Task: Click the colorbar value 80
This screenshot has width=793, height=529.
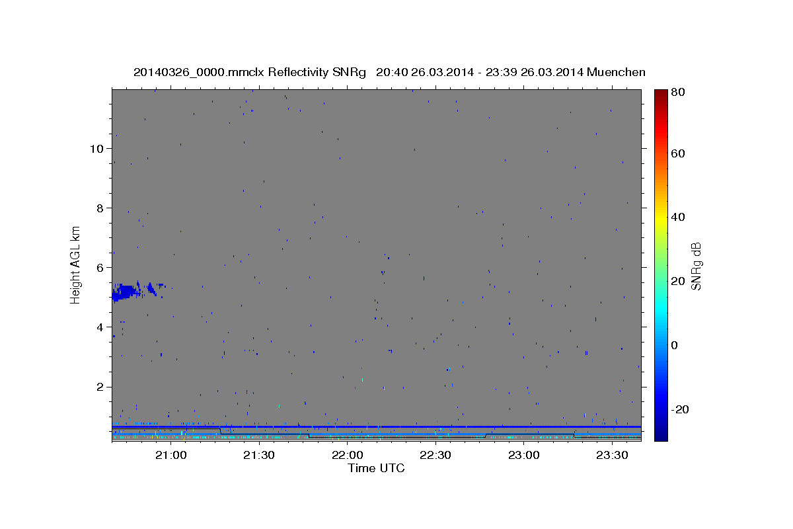Action: [x=677, y=93]
